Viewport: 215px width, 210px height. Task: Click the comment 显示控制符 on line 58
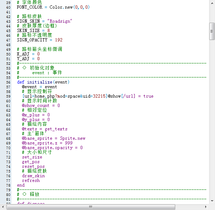(39, 91)
